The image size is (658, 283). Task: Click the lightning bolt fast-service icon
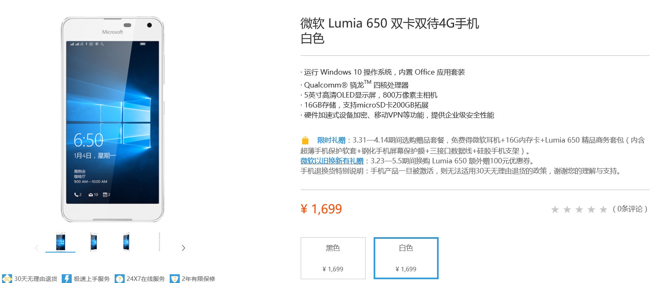(67, 278)
